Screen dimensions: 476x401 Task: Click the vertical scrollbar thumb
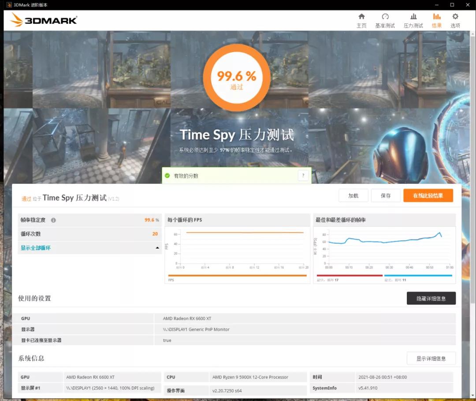pos(472,170)
